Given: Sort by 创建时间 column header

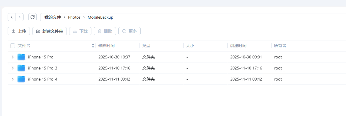Looking at the screenshot, I should [238, 46].
